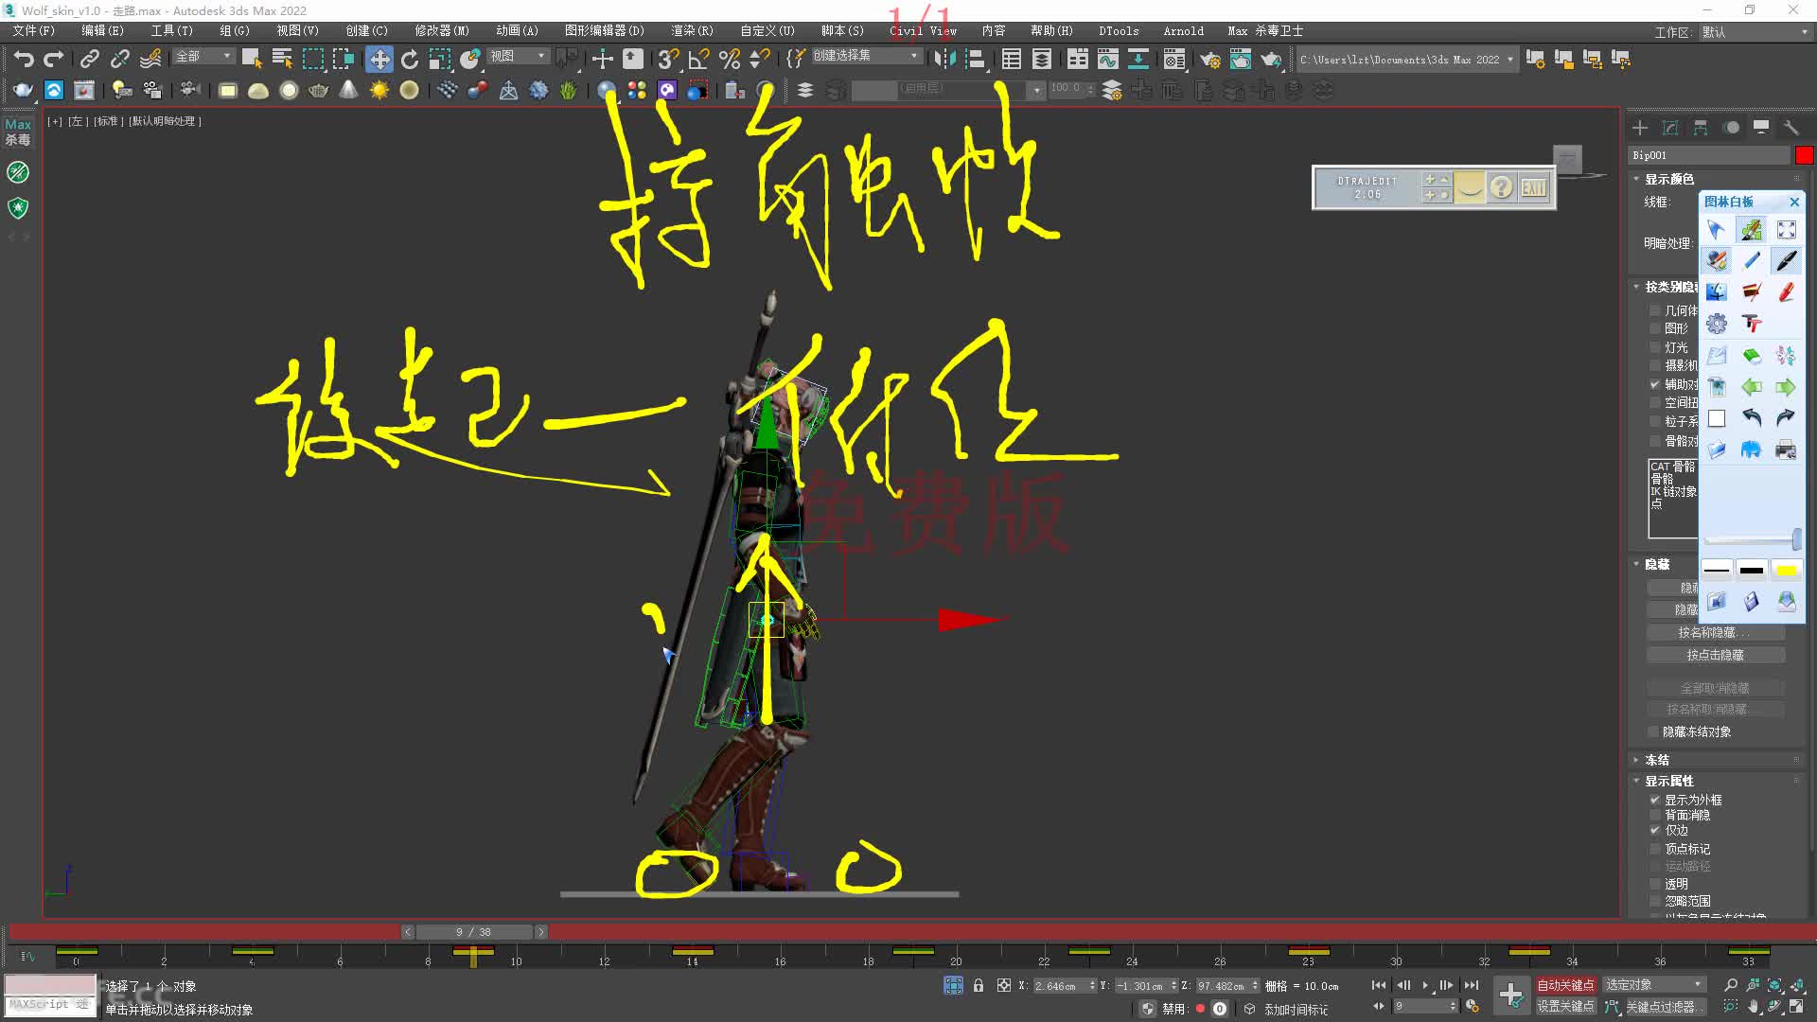Click the Percent Snap Toggle icon
Screen dimensions: 1817x1022
729,59
